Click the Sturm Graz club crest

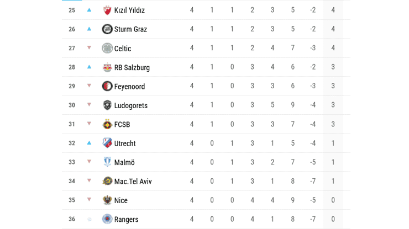pos(107,29)
